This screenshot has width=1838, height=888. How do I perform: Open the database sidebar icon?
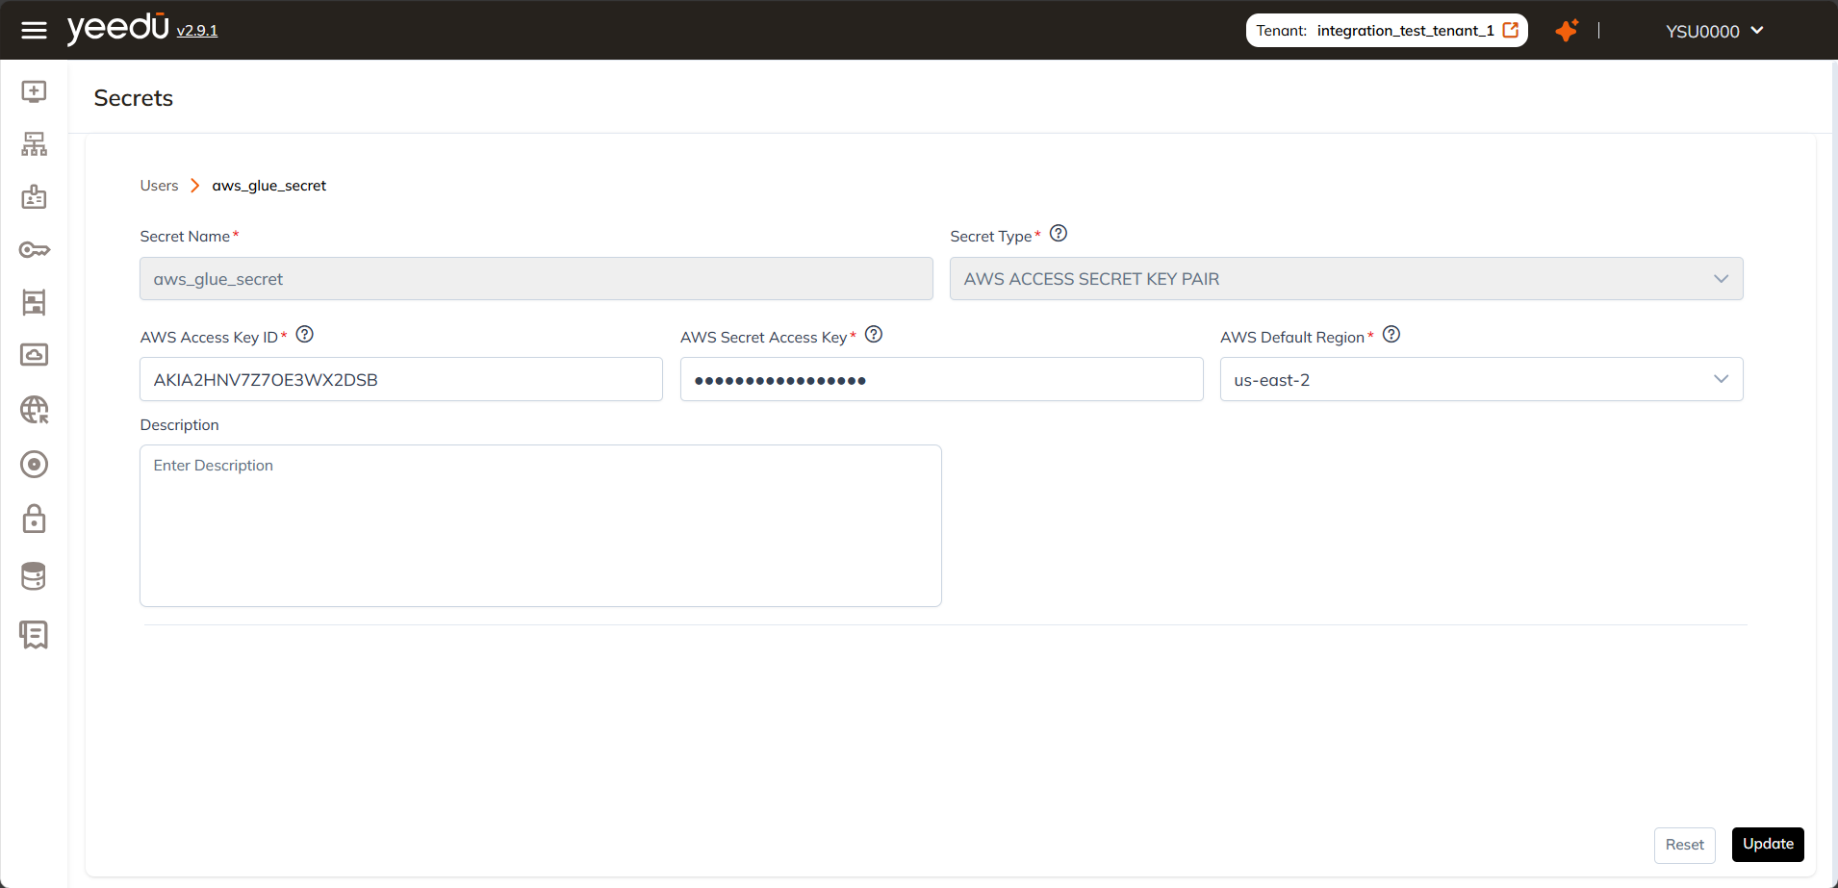pos(34,576)
